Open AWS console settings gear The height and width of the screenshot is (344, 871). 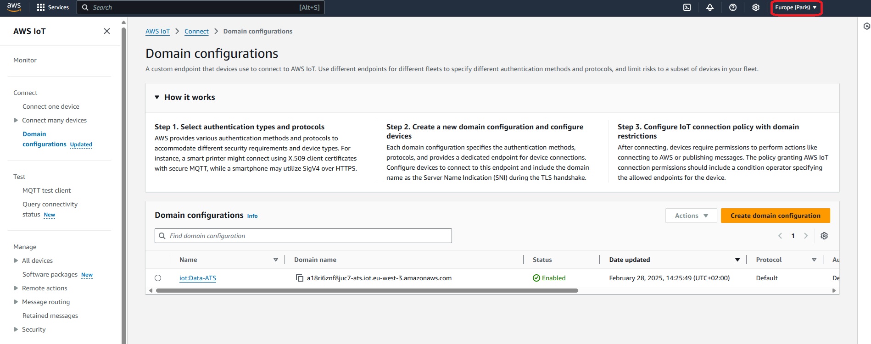point(756,7)
